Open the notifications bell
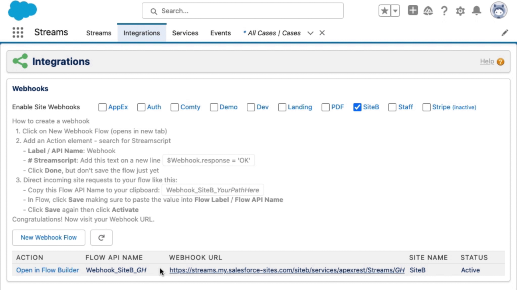Screen dimensions: 517x290 [x=477, y=11]
